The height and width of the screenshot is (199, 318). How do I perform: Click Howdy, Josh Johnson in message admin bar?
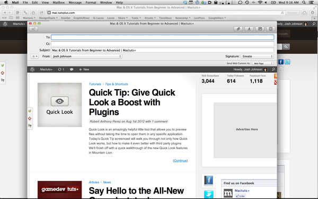tap(250, 70)
